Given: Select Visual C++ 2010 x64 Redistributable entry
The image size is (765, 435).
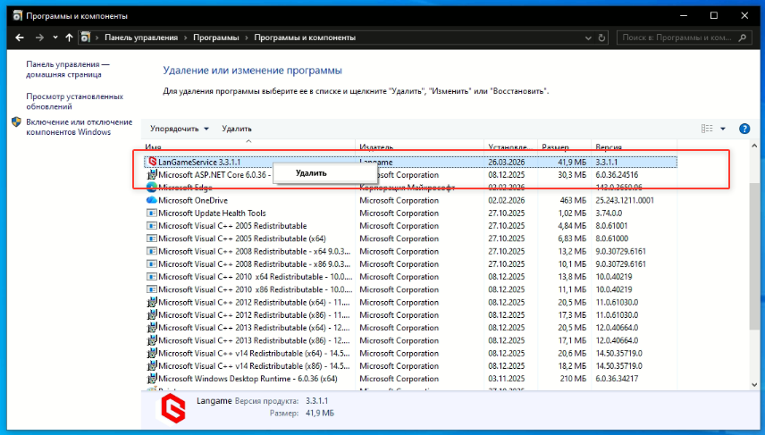Looking at the screenshot, I should pos(255,277).
